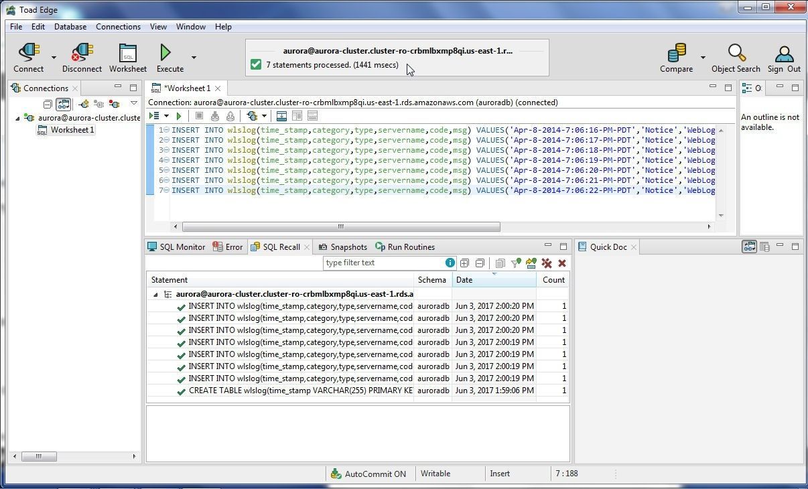Open Connections panel view menu triangle
This screenshot has width=808, height=489.
pyautogui.click(x=134, y=103)
